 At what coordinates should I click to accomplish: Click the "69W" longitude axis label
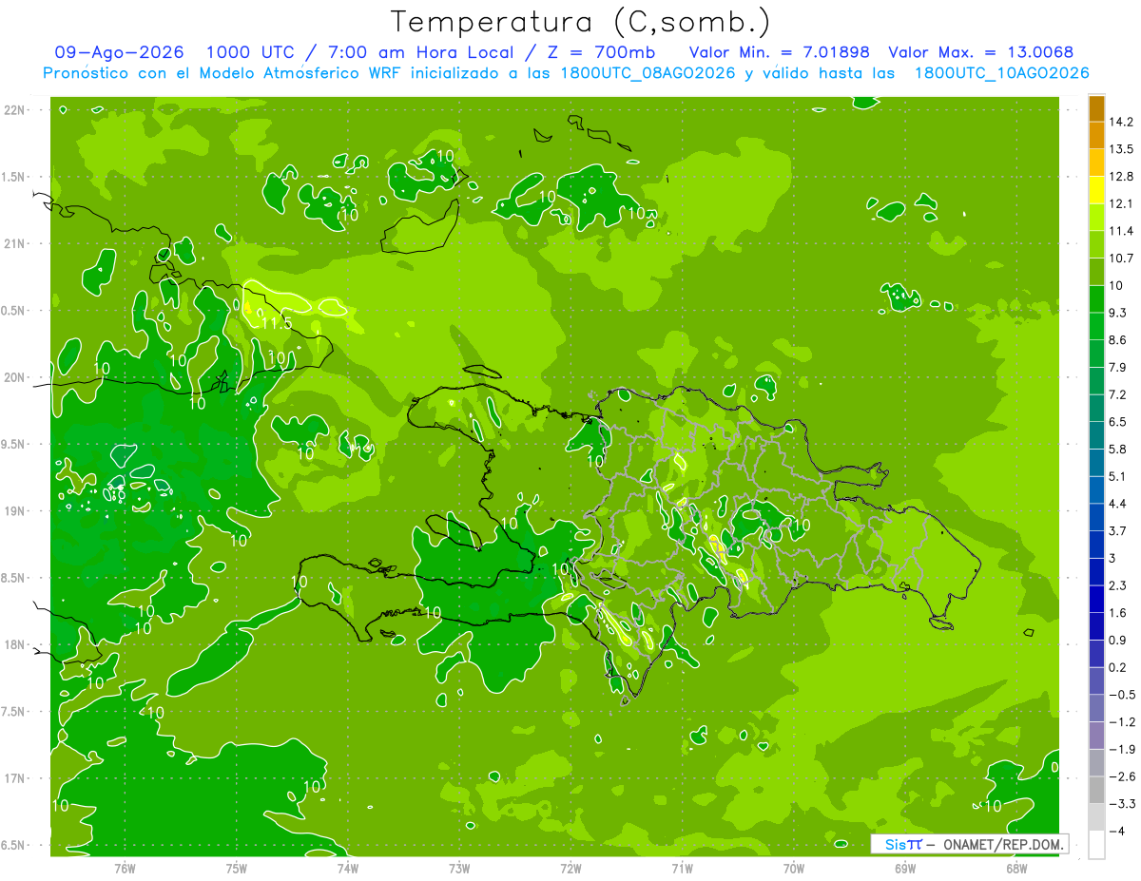pos(904,868)
